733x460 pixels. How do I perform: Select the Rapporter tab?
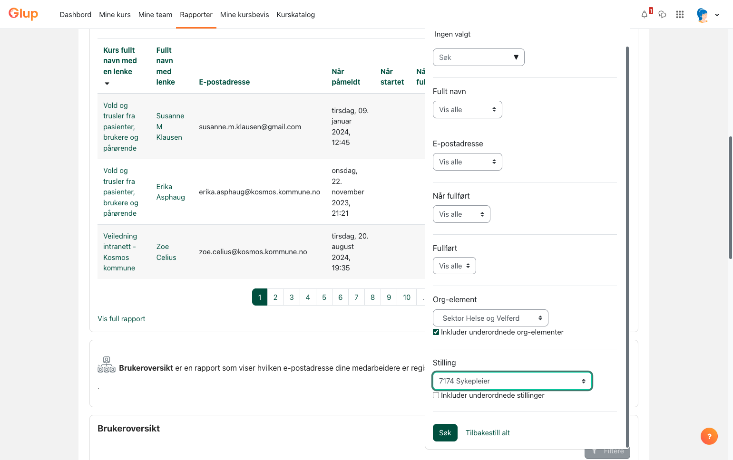[x=196, y=15]
